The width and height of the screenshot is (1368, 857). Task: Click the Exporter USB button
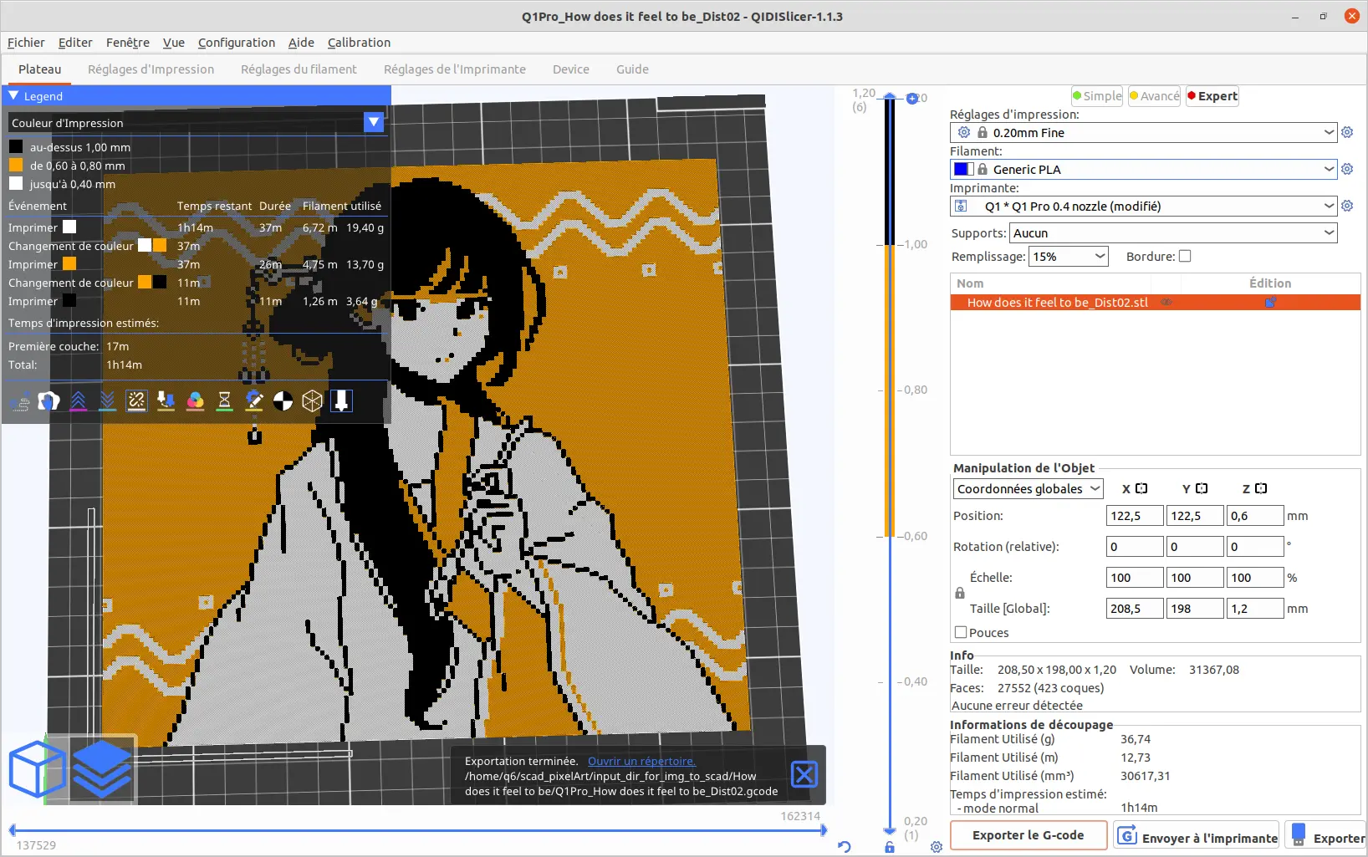[x=1327, y=836]
